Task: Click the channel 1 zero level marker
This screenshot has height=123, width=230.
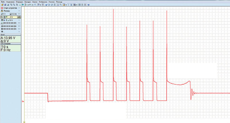Action: tap(23, 101)
